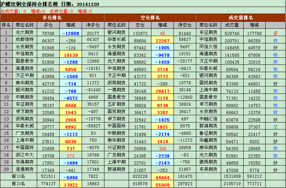This screenshot has width=286, height=188.
Task: Click highlighted change value 22267
Action: (162, 41)
